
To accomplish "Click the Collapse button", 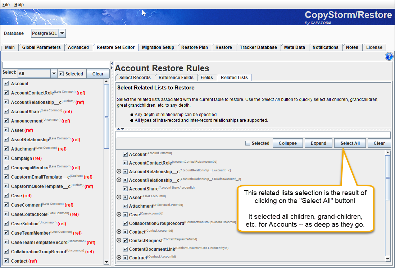I will 287,143.
